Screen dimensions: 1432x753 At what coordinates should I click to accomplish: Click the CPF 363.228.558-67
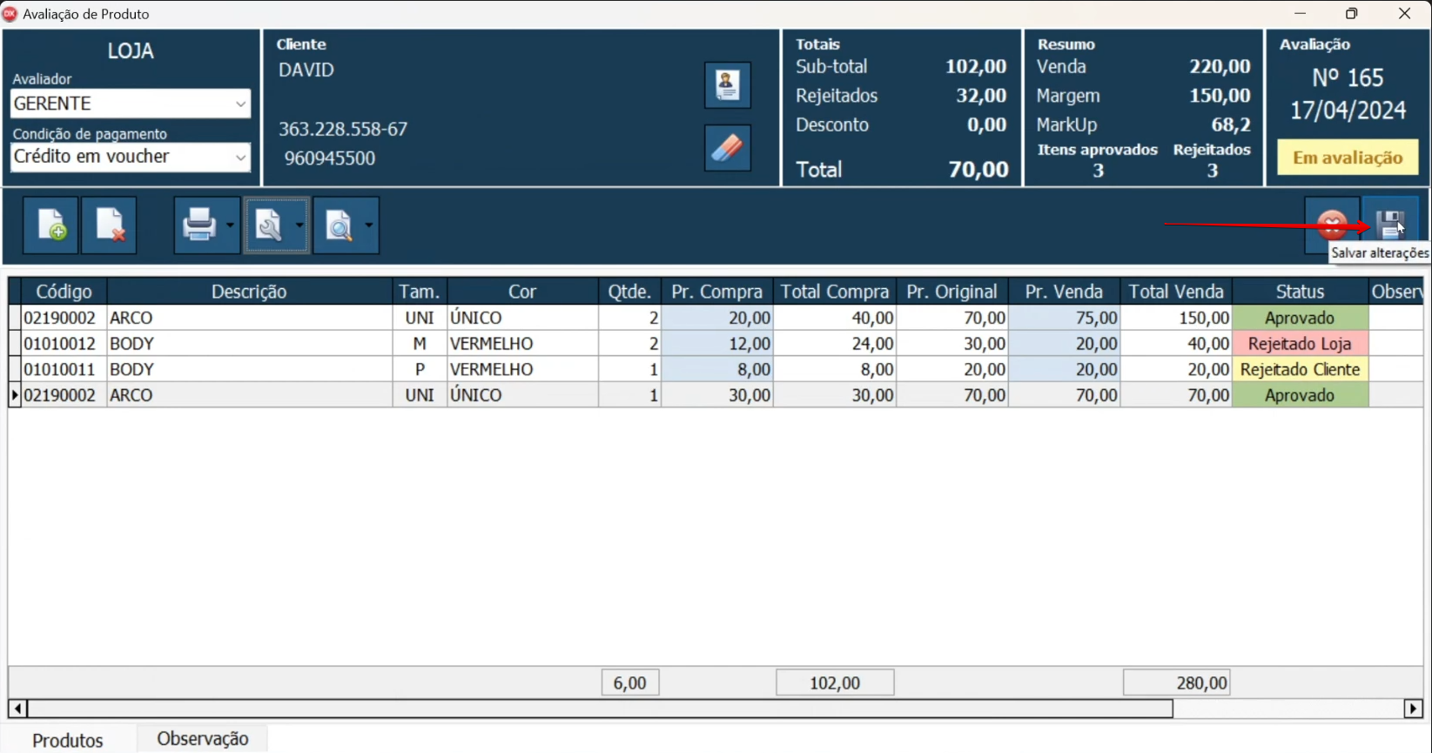(343, 129)
